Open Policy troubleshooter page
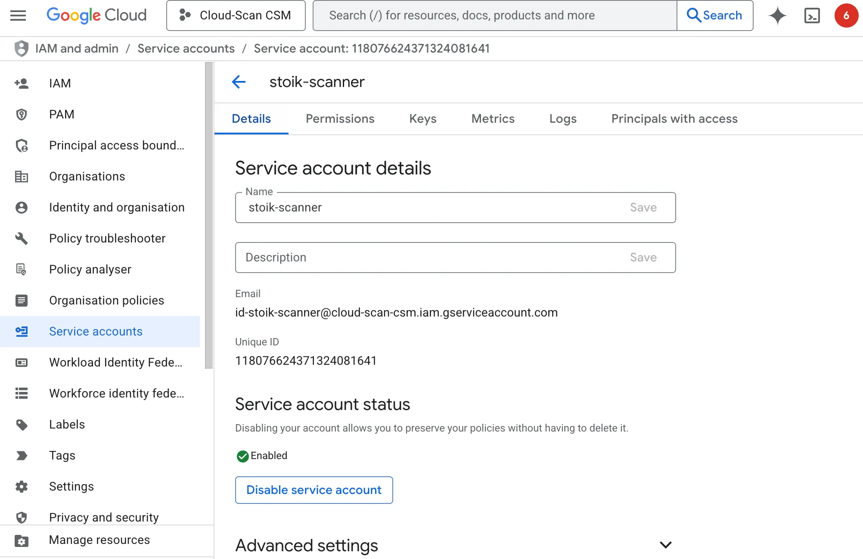This screenshot has width=863, height=559. tap(100, 238)
